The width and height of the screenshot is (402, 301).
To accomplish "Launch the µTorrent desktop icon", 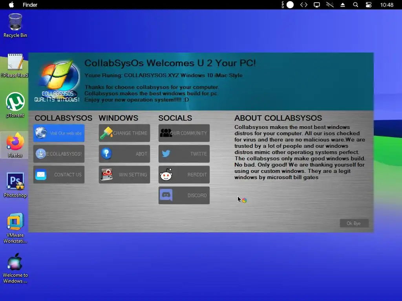I will 15,105.
